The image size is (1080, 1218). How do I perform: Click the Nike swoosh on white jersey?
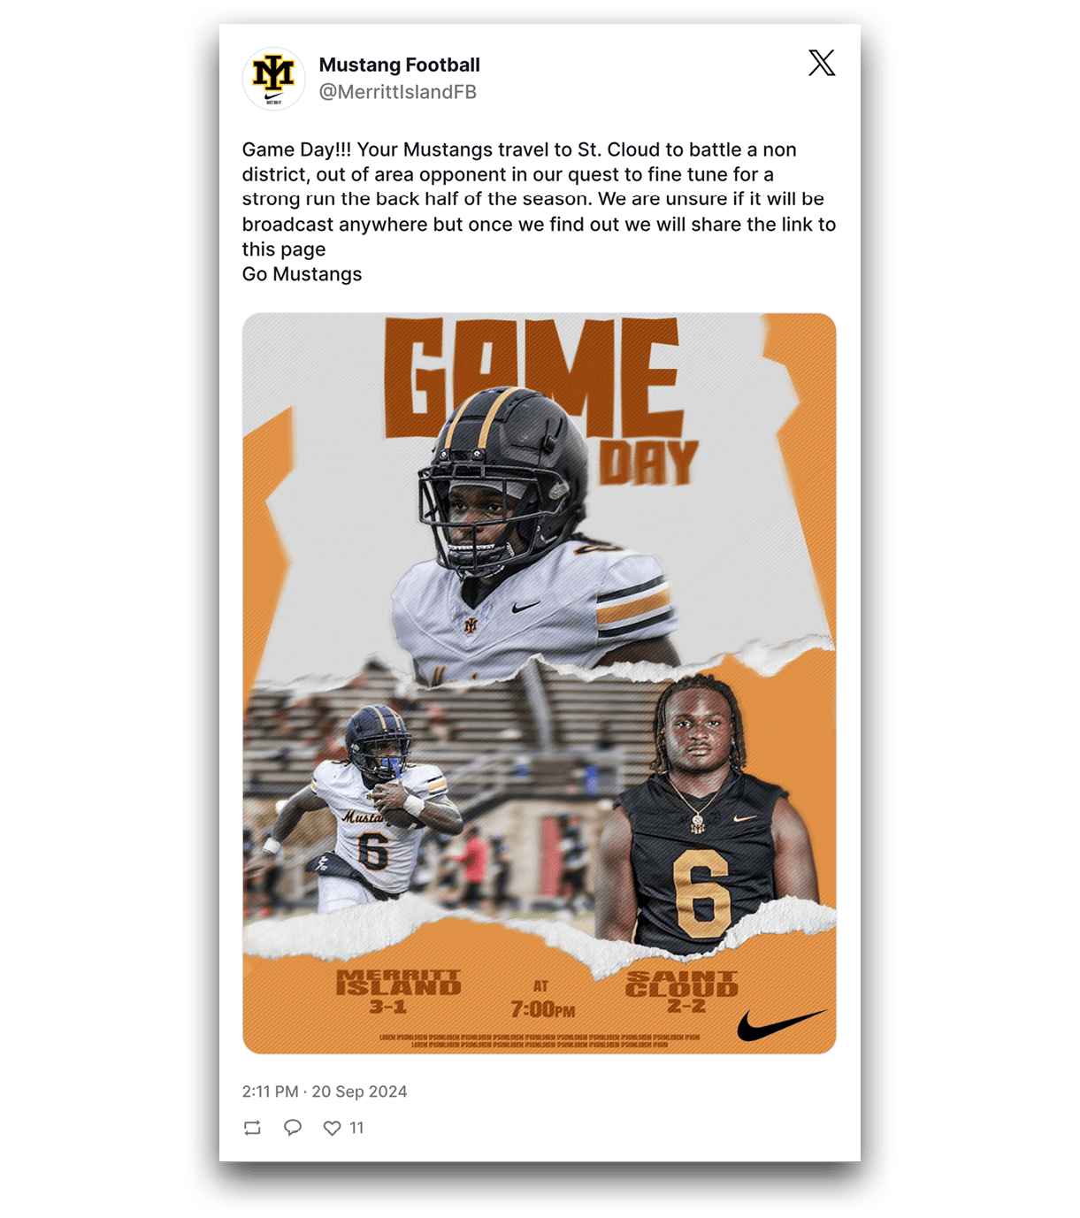pos(526,607)
